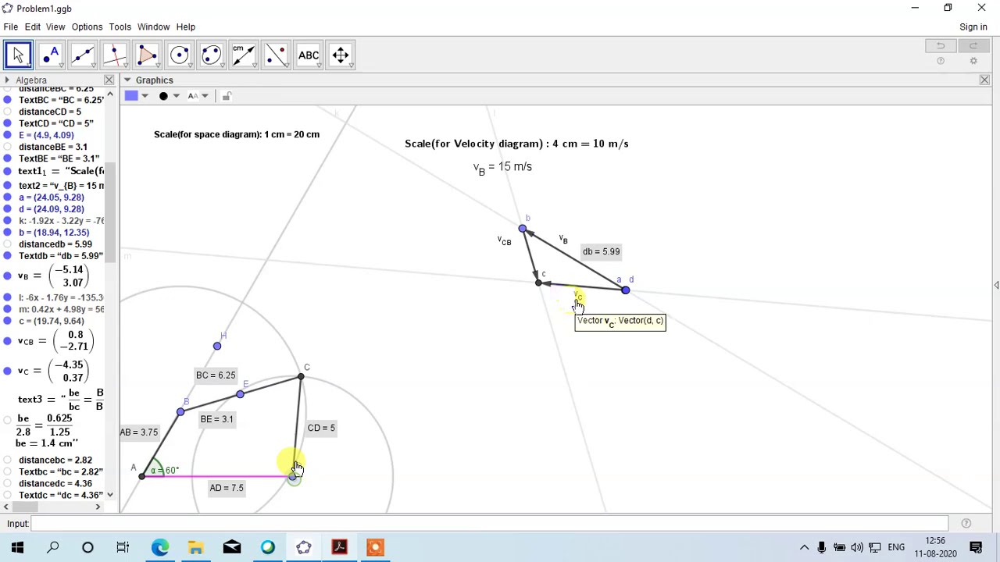Open the text size dropdown arrow

tap(205, 96)
